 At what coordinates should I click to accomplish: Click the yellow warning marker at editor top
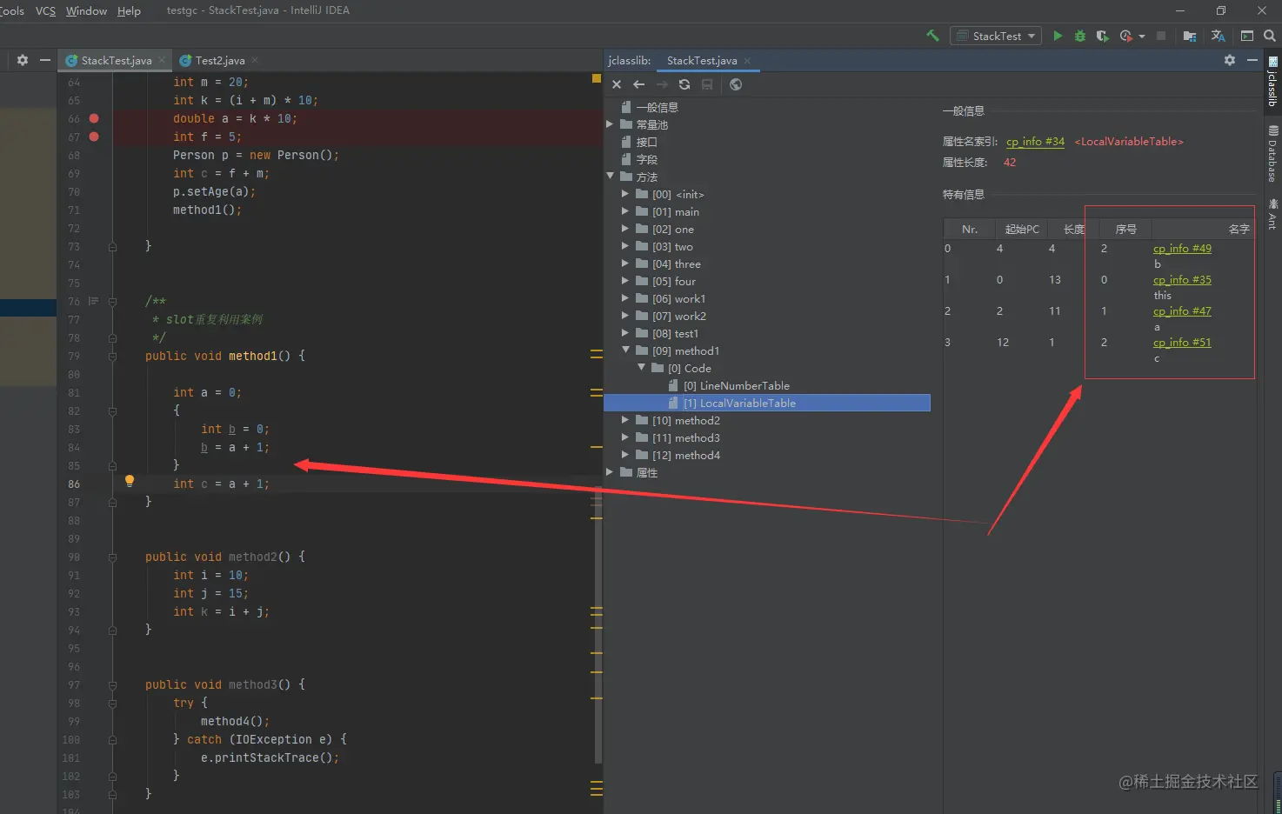tap(597, 78)
